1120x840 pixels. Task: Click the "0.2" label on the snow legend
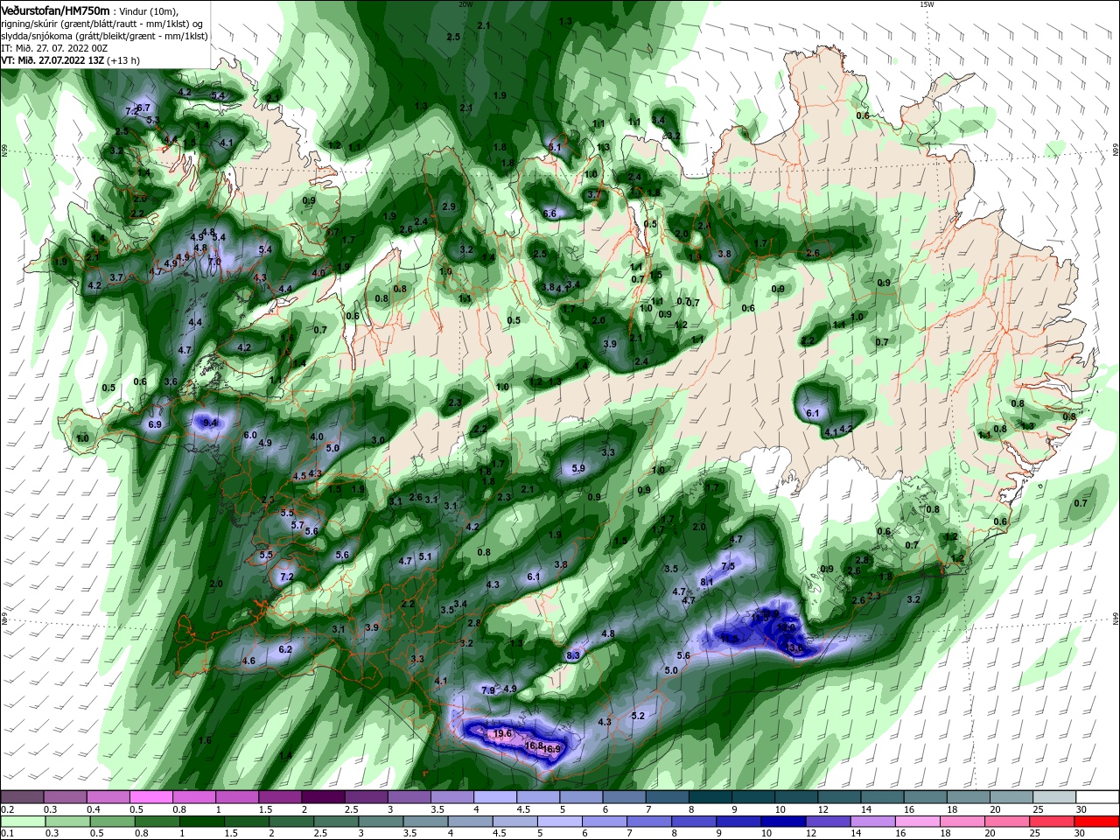click(7, 809)
